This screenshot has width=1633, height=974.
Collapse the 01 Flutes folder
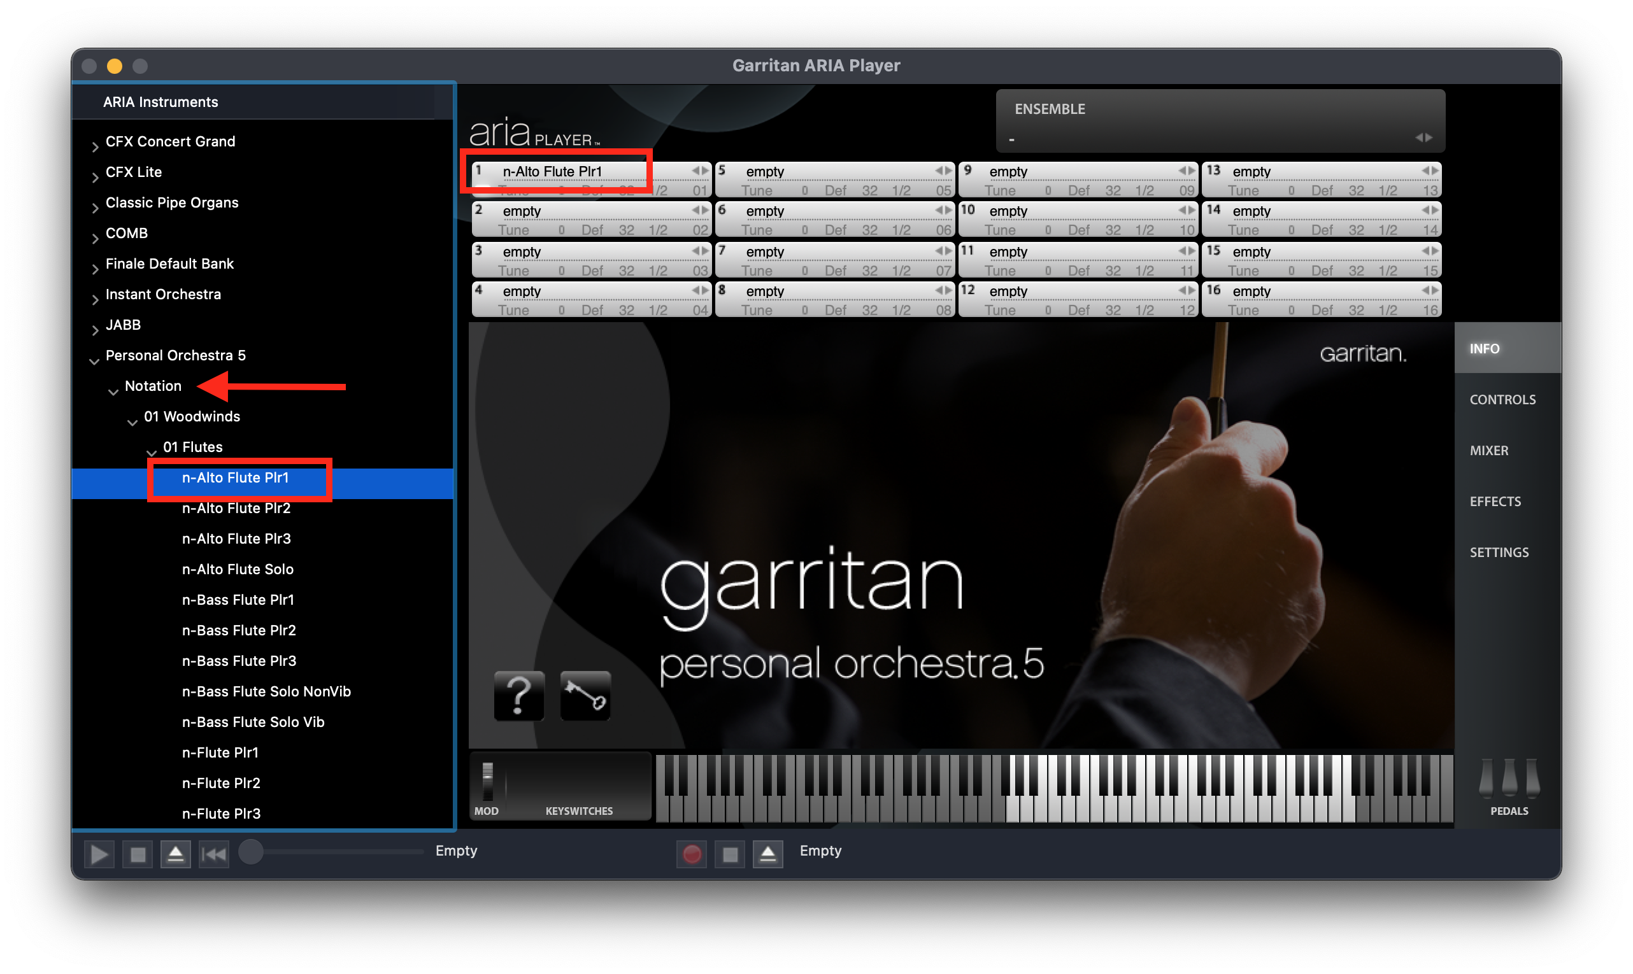[152, 452]
